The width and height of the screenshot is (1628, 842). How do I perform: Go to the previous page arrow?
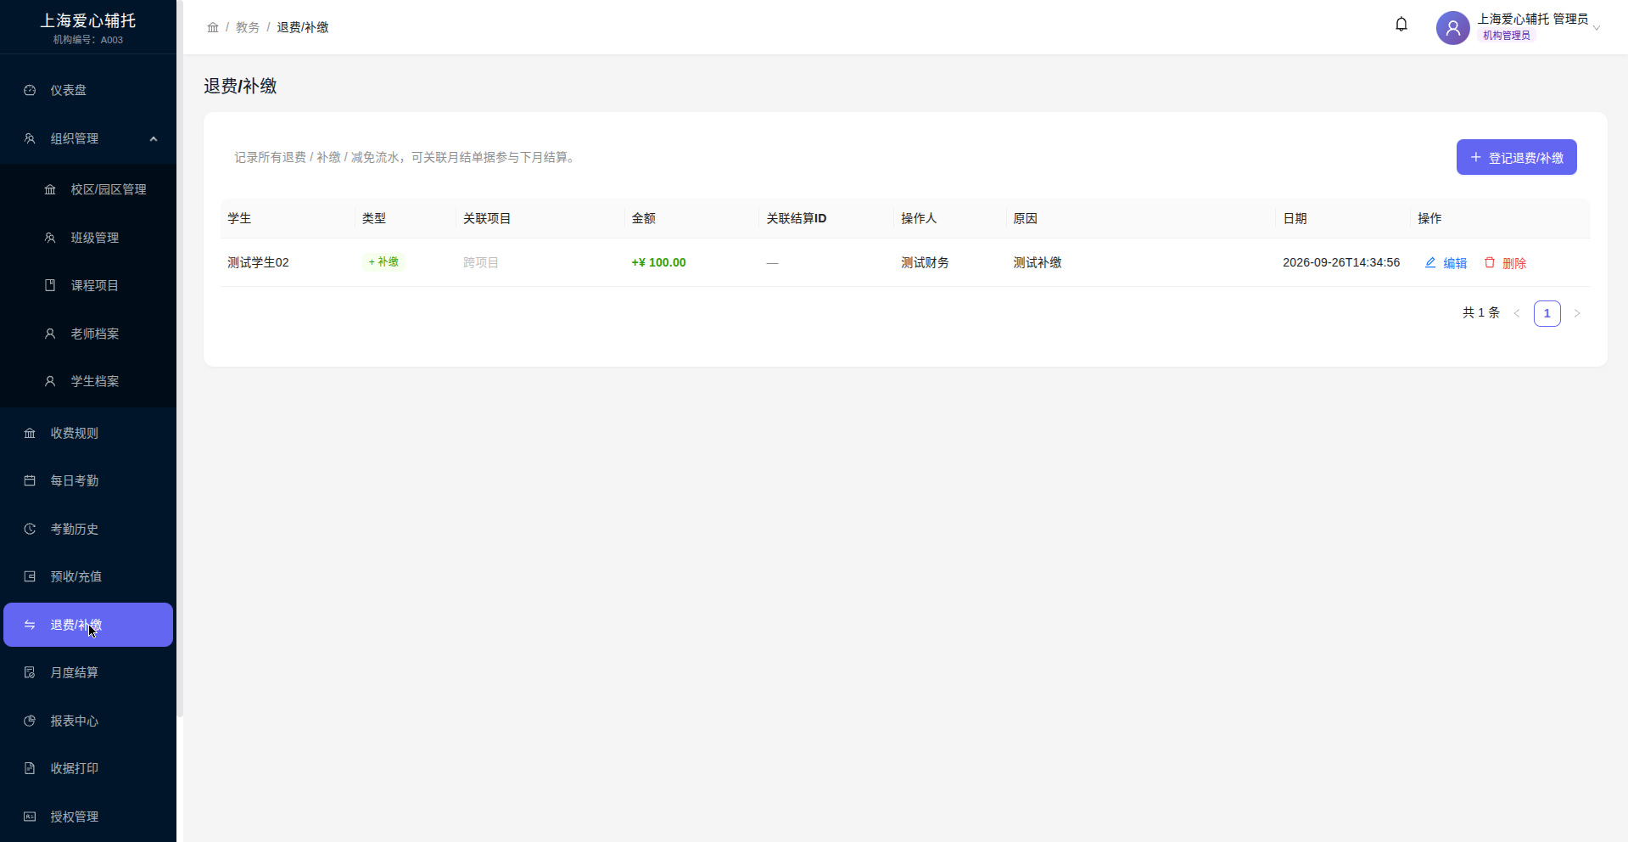point(1517,313)
